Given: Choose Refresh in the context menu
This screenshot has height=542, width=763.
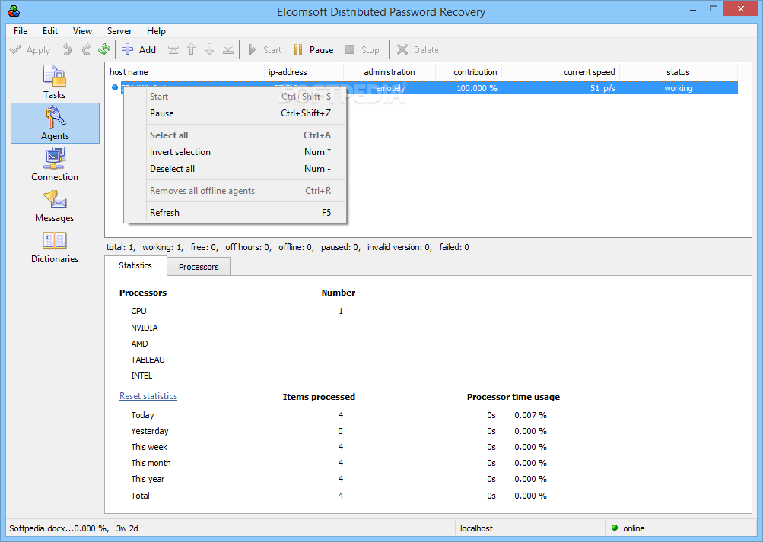Looking at the screenshot, I should click(235, 212).
